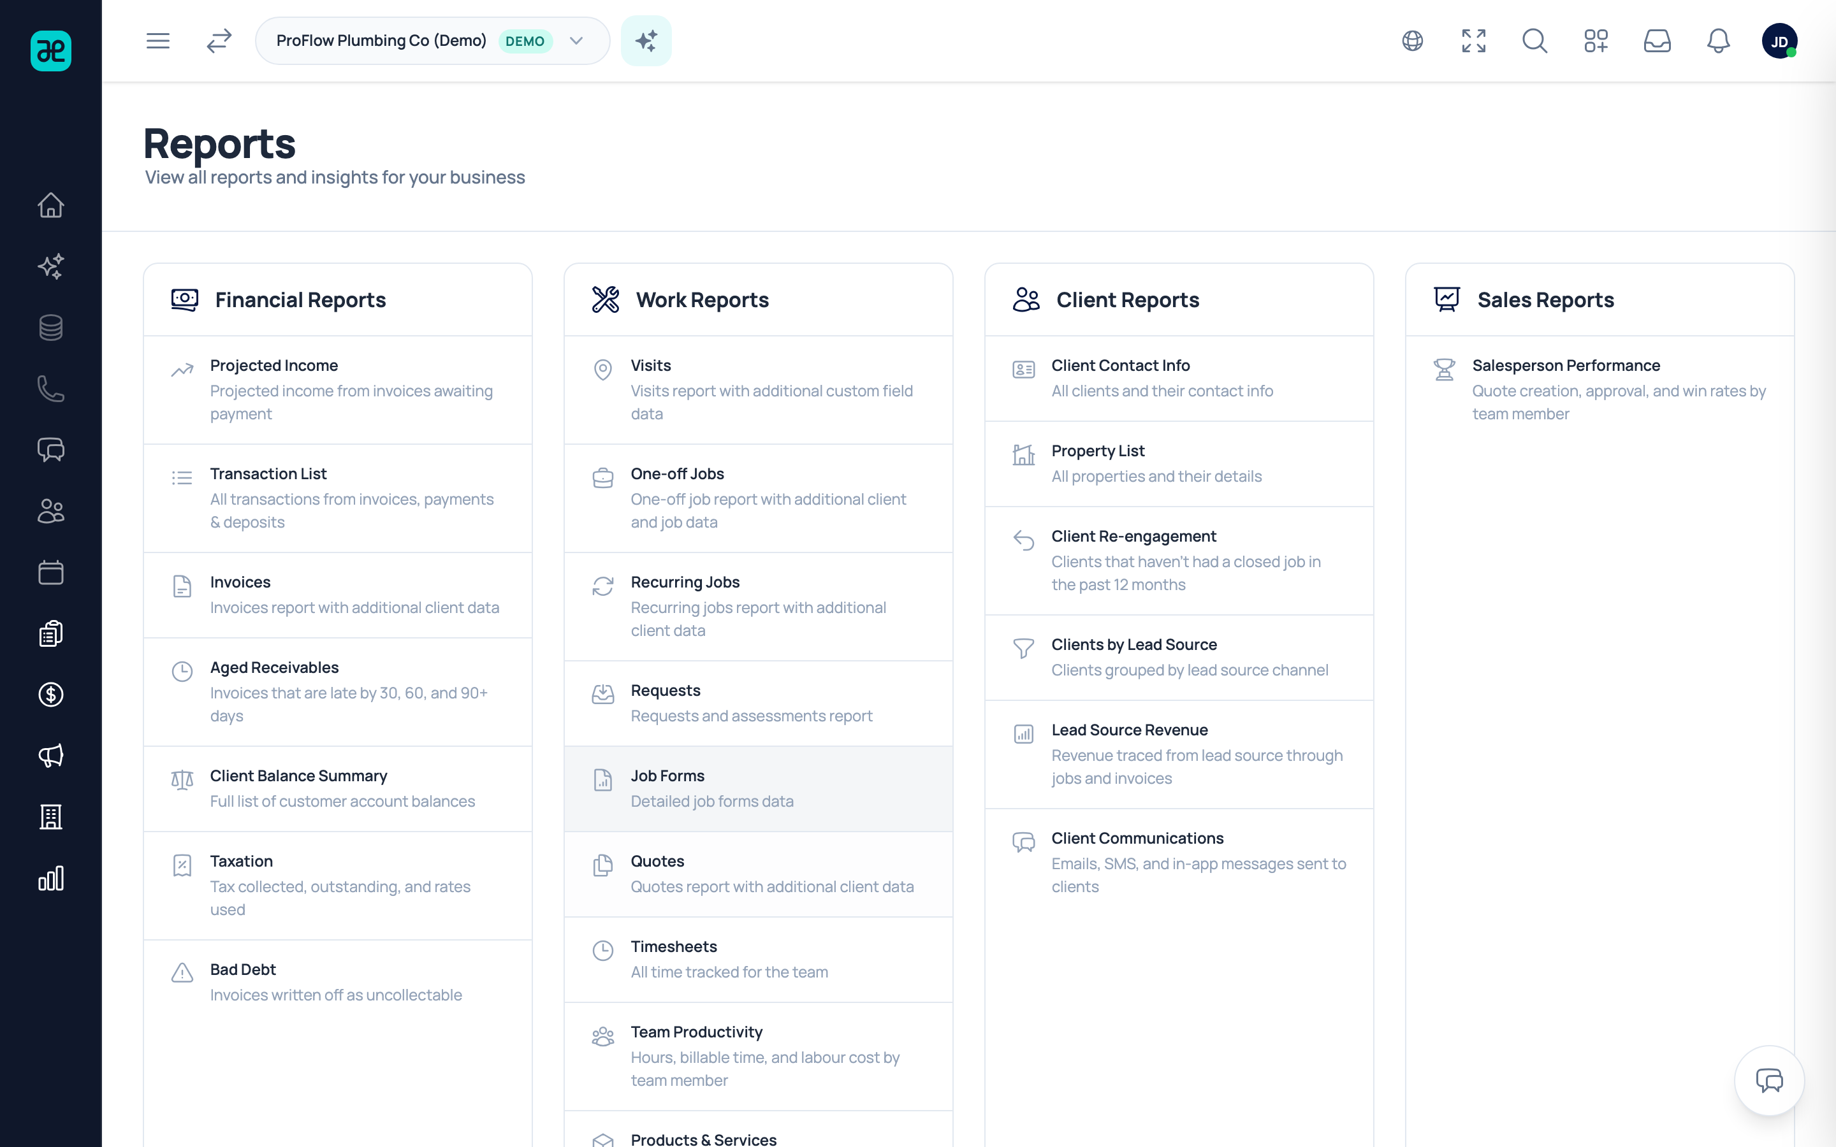The width and height of the screenshot is (1836, 1147).
Task: Open the building company sidebar icon
Action: point(51,817)
